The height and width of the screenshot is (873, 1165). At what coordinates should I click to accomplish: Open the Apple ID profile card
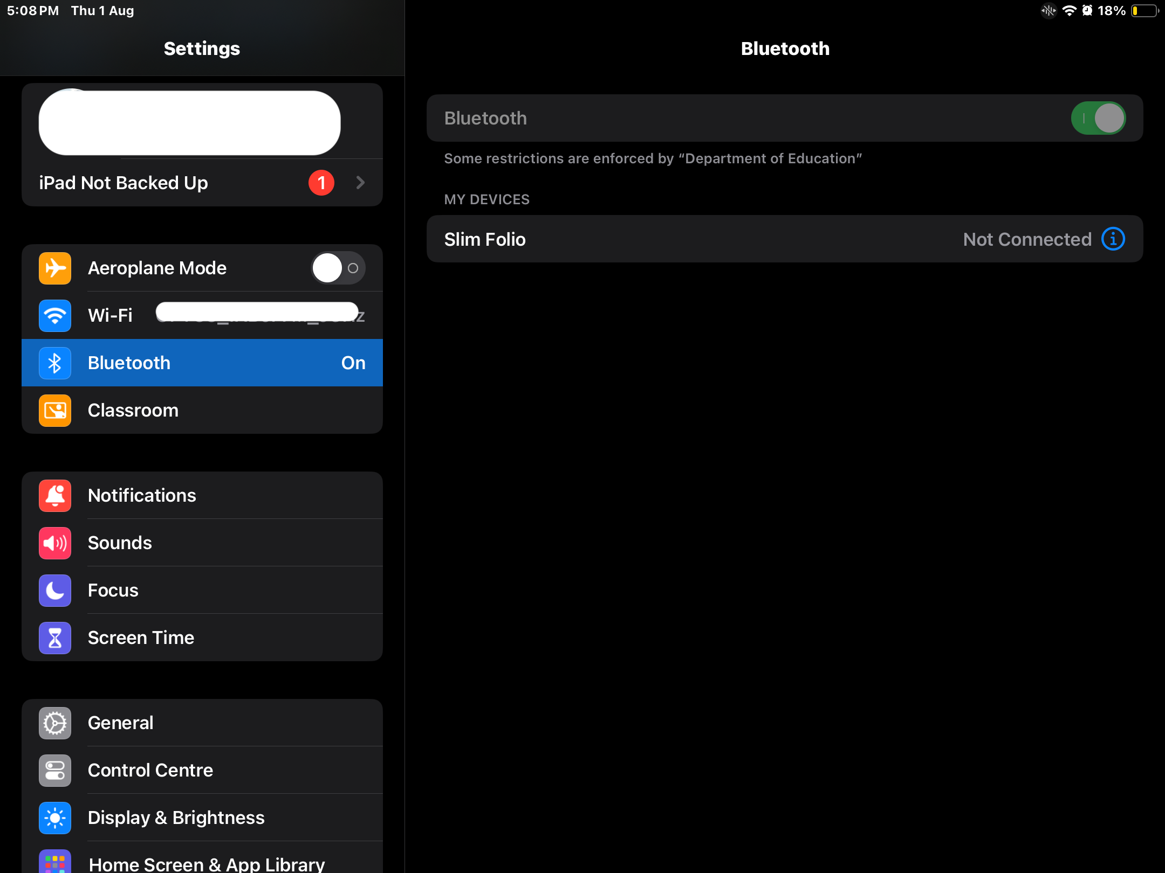tap(190, 123)
